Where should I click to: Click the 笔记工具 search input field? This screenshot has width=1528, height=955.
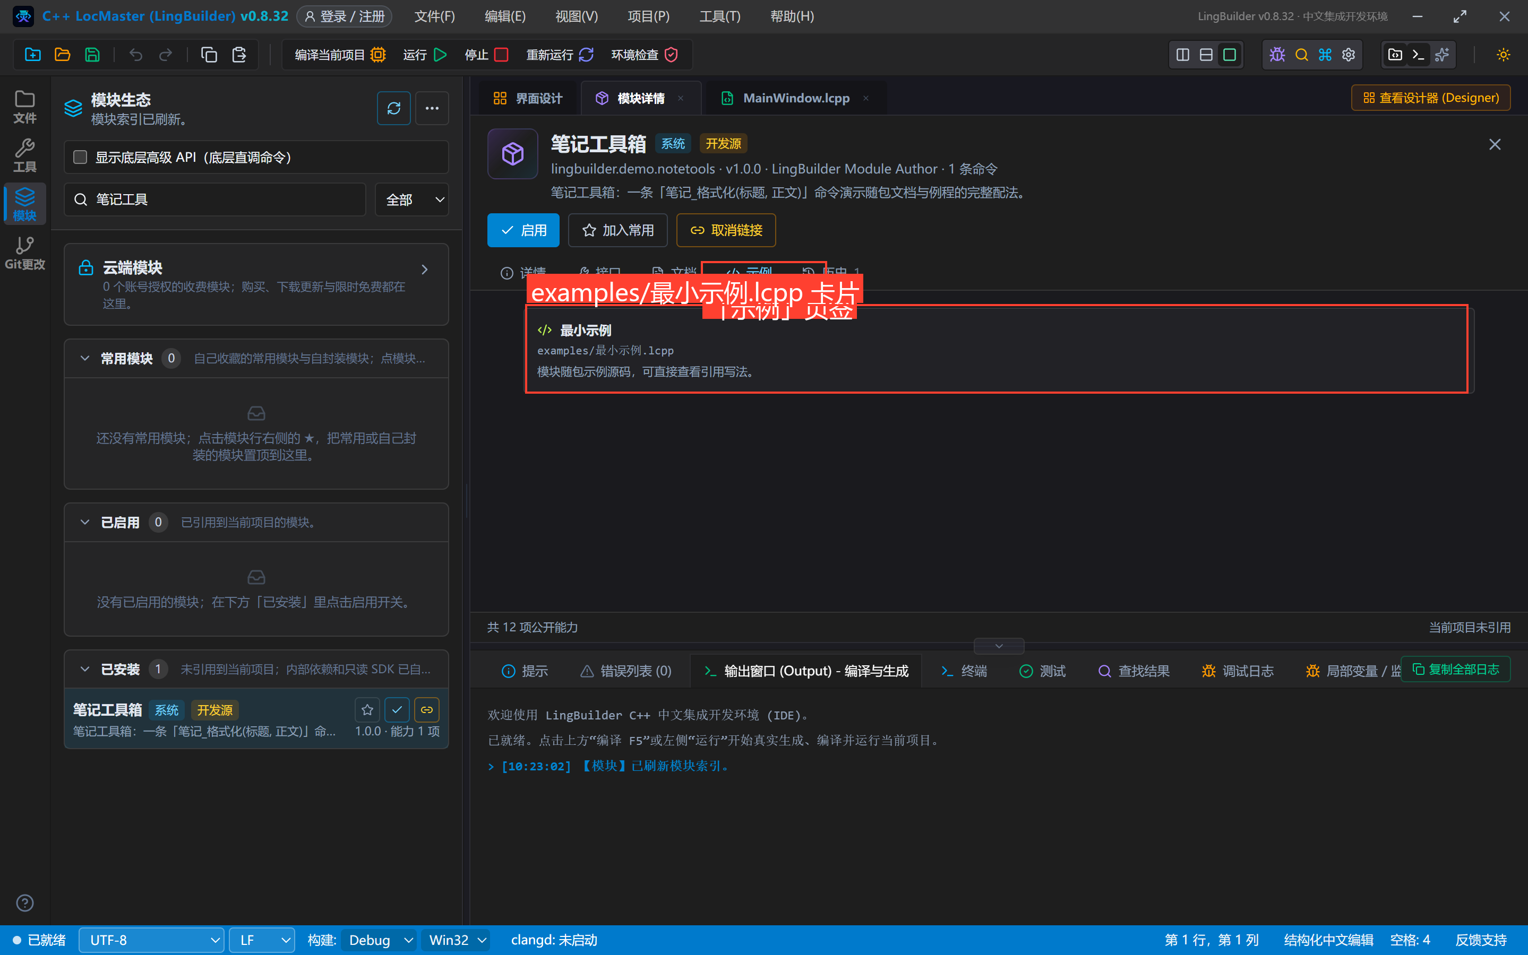coord(215,199)
